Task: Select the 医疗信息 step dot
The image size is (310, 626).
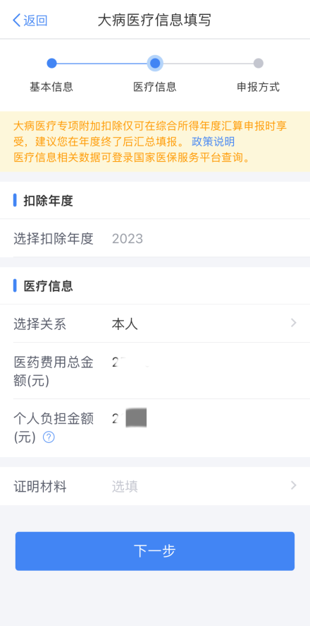Action: point(155,63)
